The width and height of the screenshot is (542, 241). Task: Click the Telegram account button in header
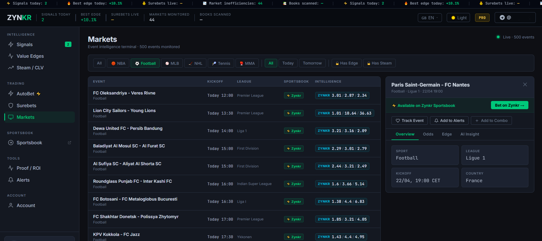515,18
